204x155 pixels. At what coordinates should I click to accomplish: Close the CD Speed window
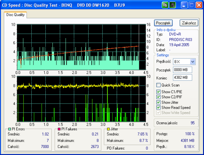[199, 5]
